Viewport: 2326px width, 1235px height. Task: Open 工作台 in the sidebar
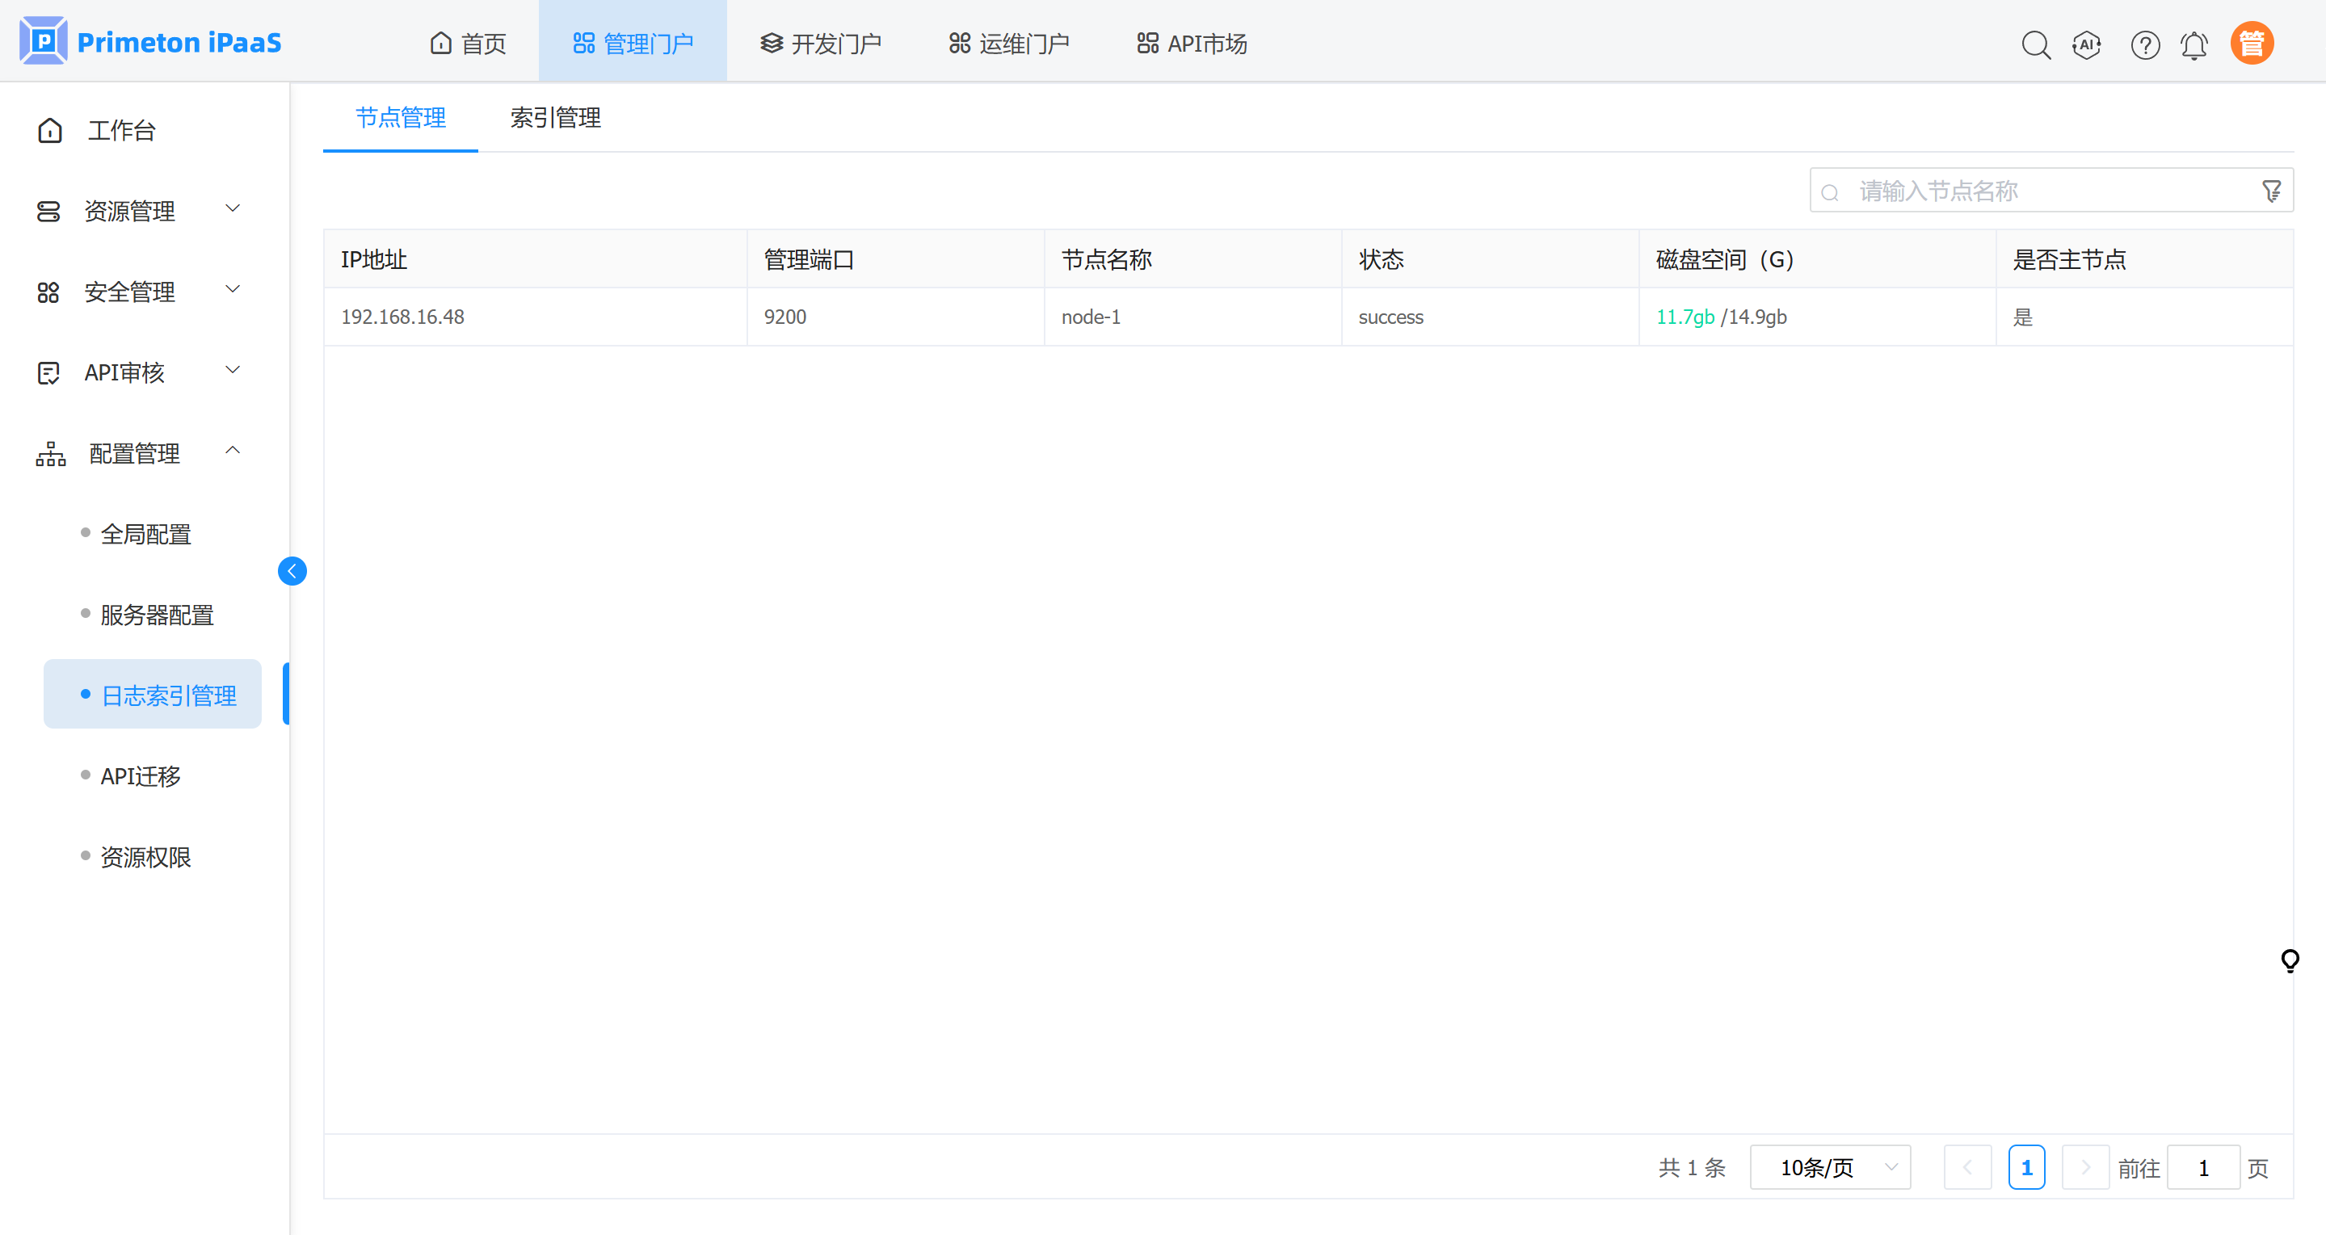point(121,130)
